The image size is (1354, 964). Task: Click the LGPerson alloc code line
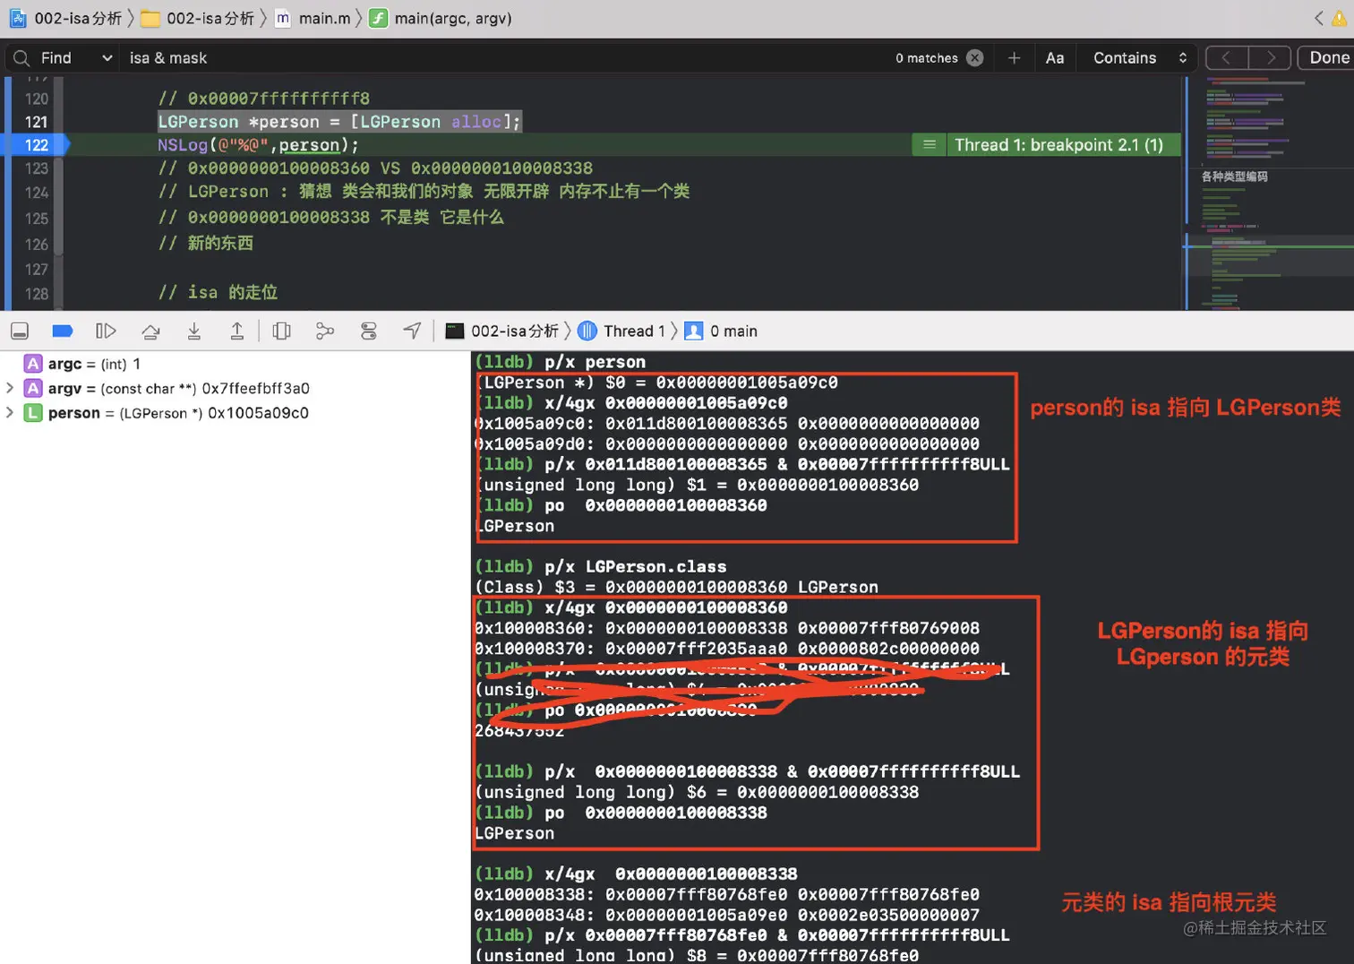[339, 122]
